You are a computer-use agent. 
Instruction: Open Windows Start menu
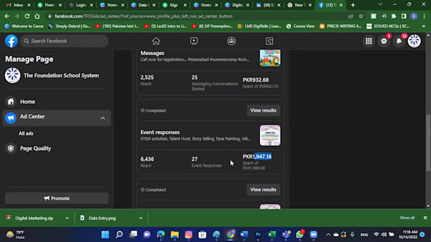pos(105,234)
